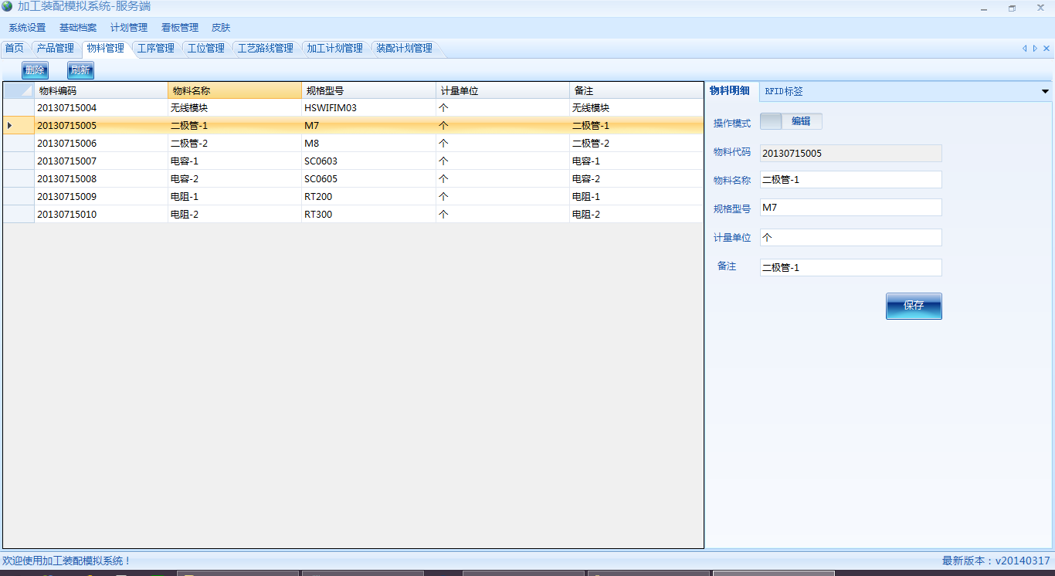Click the grid's top-left select-all corner cell
This screenshot has height=576, width=1055.
point(19,90)
